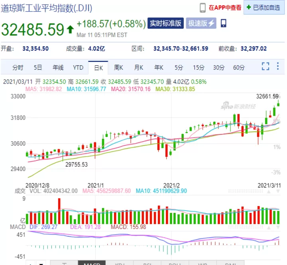Click the MA5: 31982.82 legend
The width and height of the screenshot is (287, 265).
43,89
